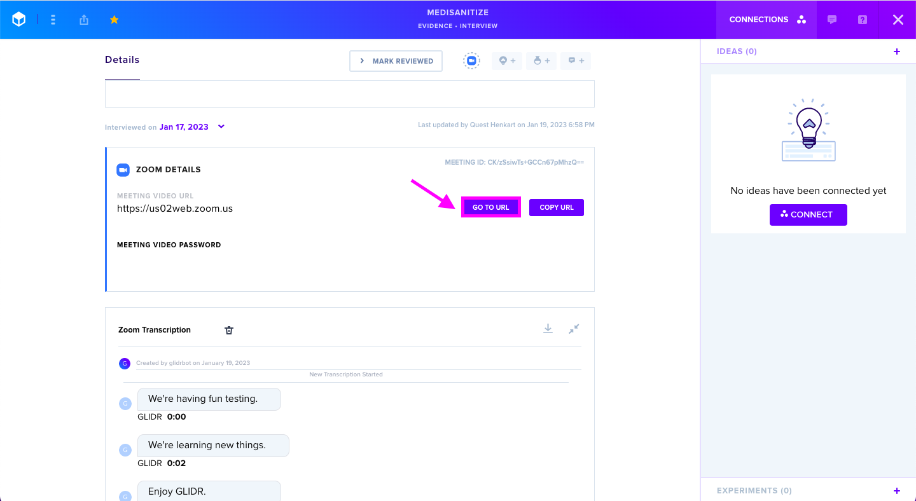Click the Experiments (0) section header
Screen dimensions: 916x501
[x=754, y=491]
